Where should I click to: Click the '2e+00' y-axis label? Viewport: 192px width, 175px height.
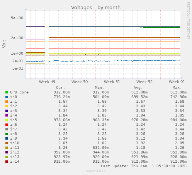pos(17,38)
